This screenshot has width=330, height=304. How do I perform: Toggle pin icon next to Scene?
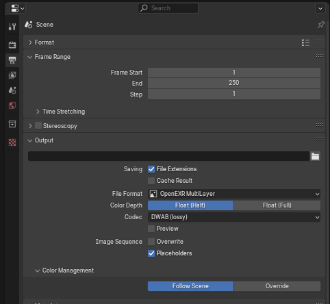[321, 25]
